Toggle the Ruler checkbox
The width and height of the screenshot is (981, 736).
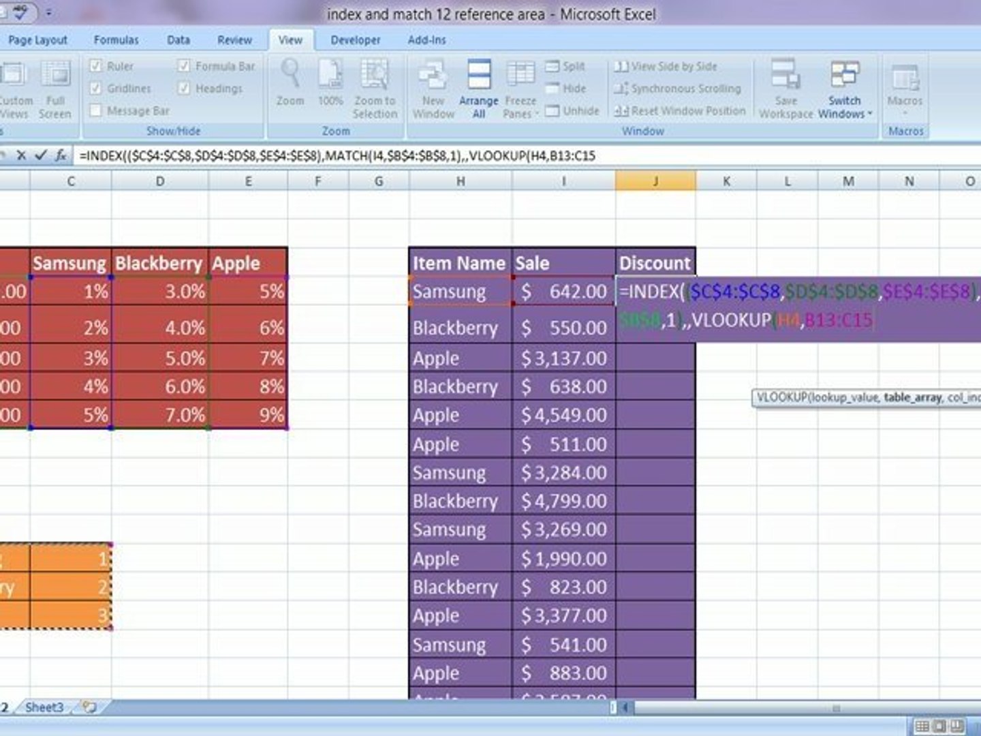[96, 66]
